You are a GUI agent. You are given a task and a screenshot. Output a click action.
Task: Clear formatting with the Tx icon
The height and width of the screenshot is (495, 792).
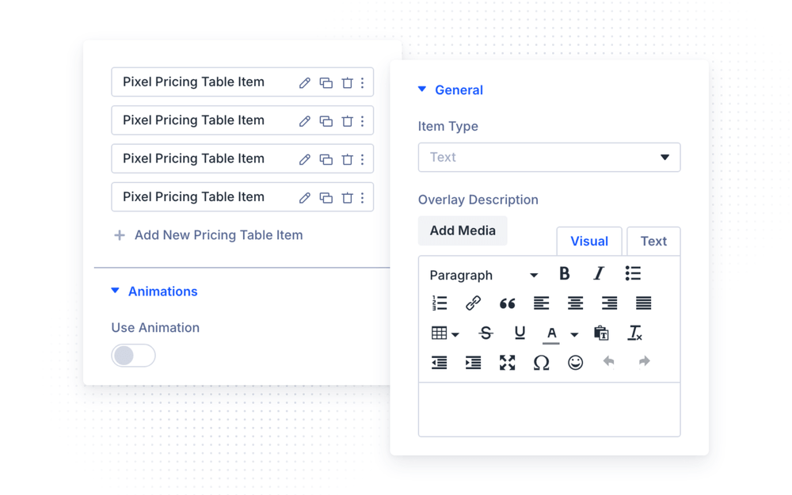click(x=635, y=333)
